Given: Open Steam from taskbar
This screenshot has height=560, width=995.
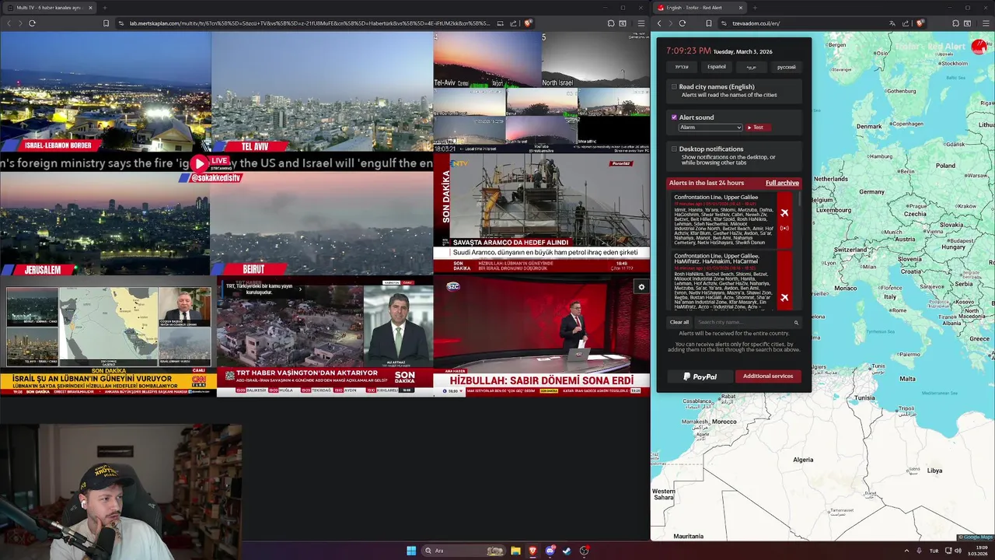Looking at the screenshot, I should click(567, 551).
